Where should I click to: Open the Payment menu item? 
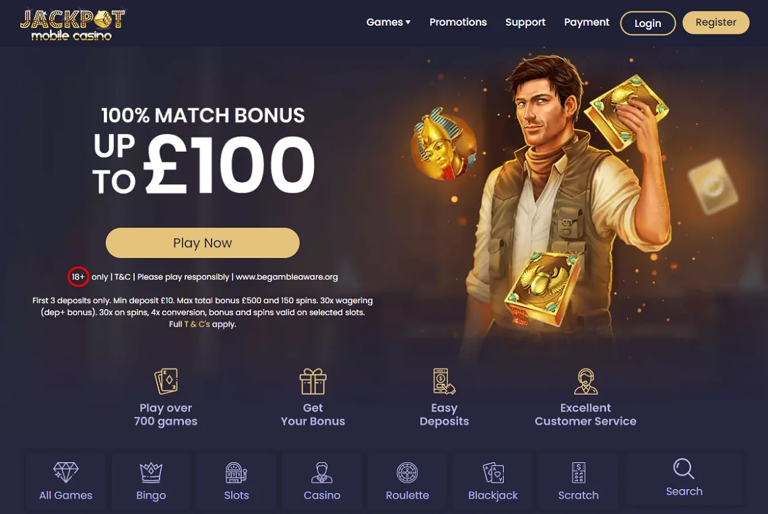coord(586,22)
